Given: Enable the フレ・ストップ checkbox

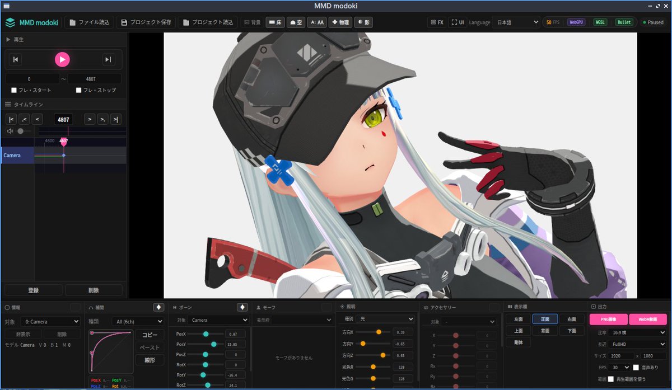Looking at the screenshot, I should pos(78,90).
